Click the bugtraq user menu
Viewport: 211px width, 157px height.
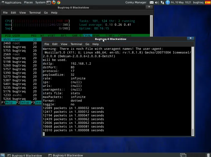198,3
